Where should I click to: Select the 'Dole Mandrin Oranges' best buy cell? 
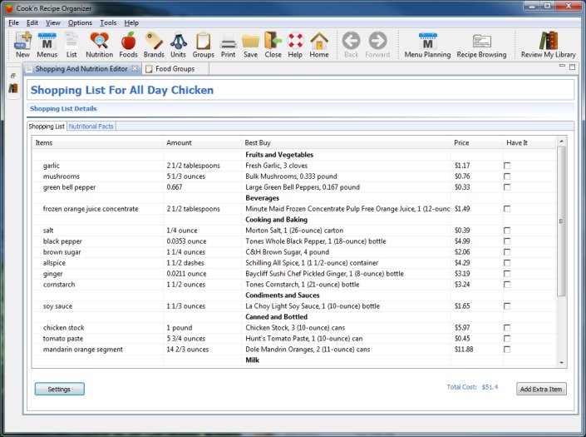[346, 350]
